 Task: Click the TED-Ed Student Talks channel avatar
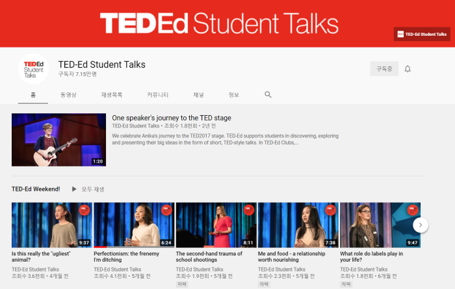(x=33, y=69)
